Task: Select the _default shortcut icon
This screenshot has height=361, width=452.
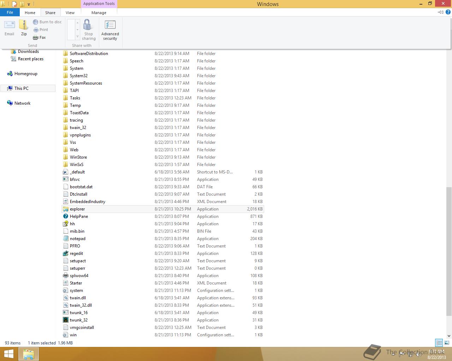Action: (x=65, y=172)
